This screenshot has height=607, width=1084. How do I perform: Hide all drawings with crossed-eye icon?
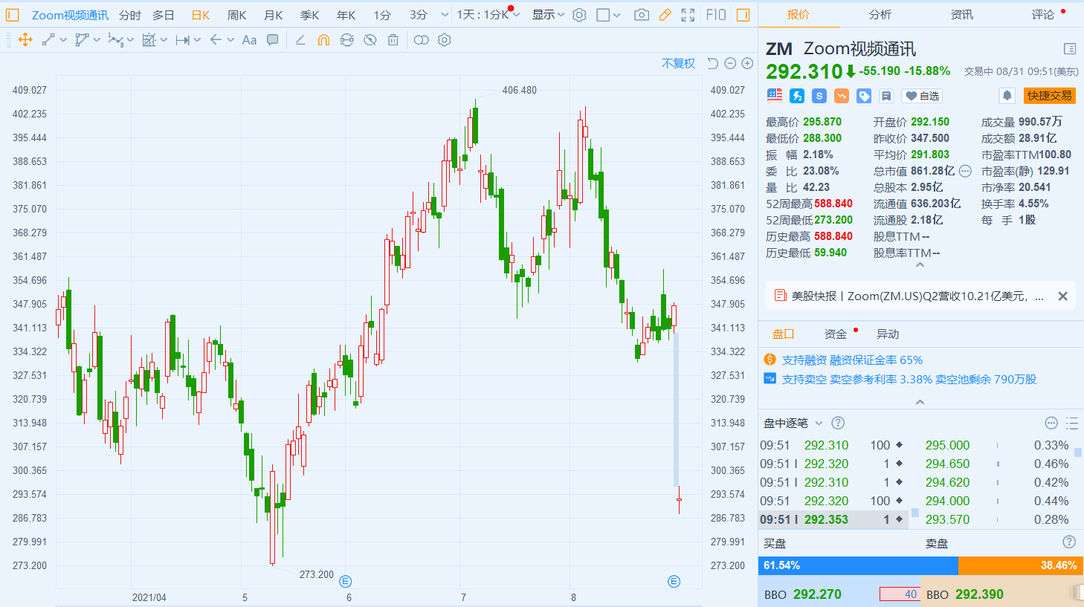370,40
